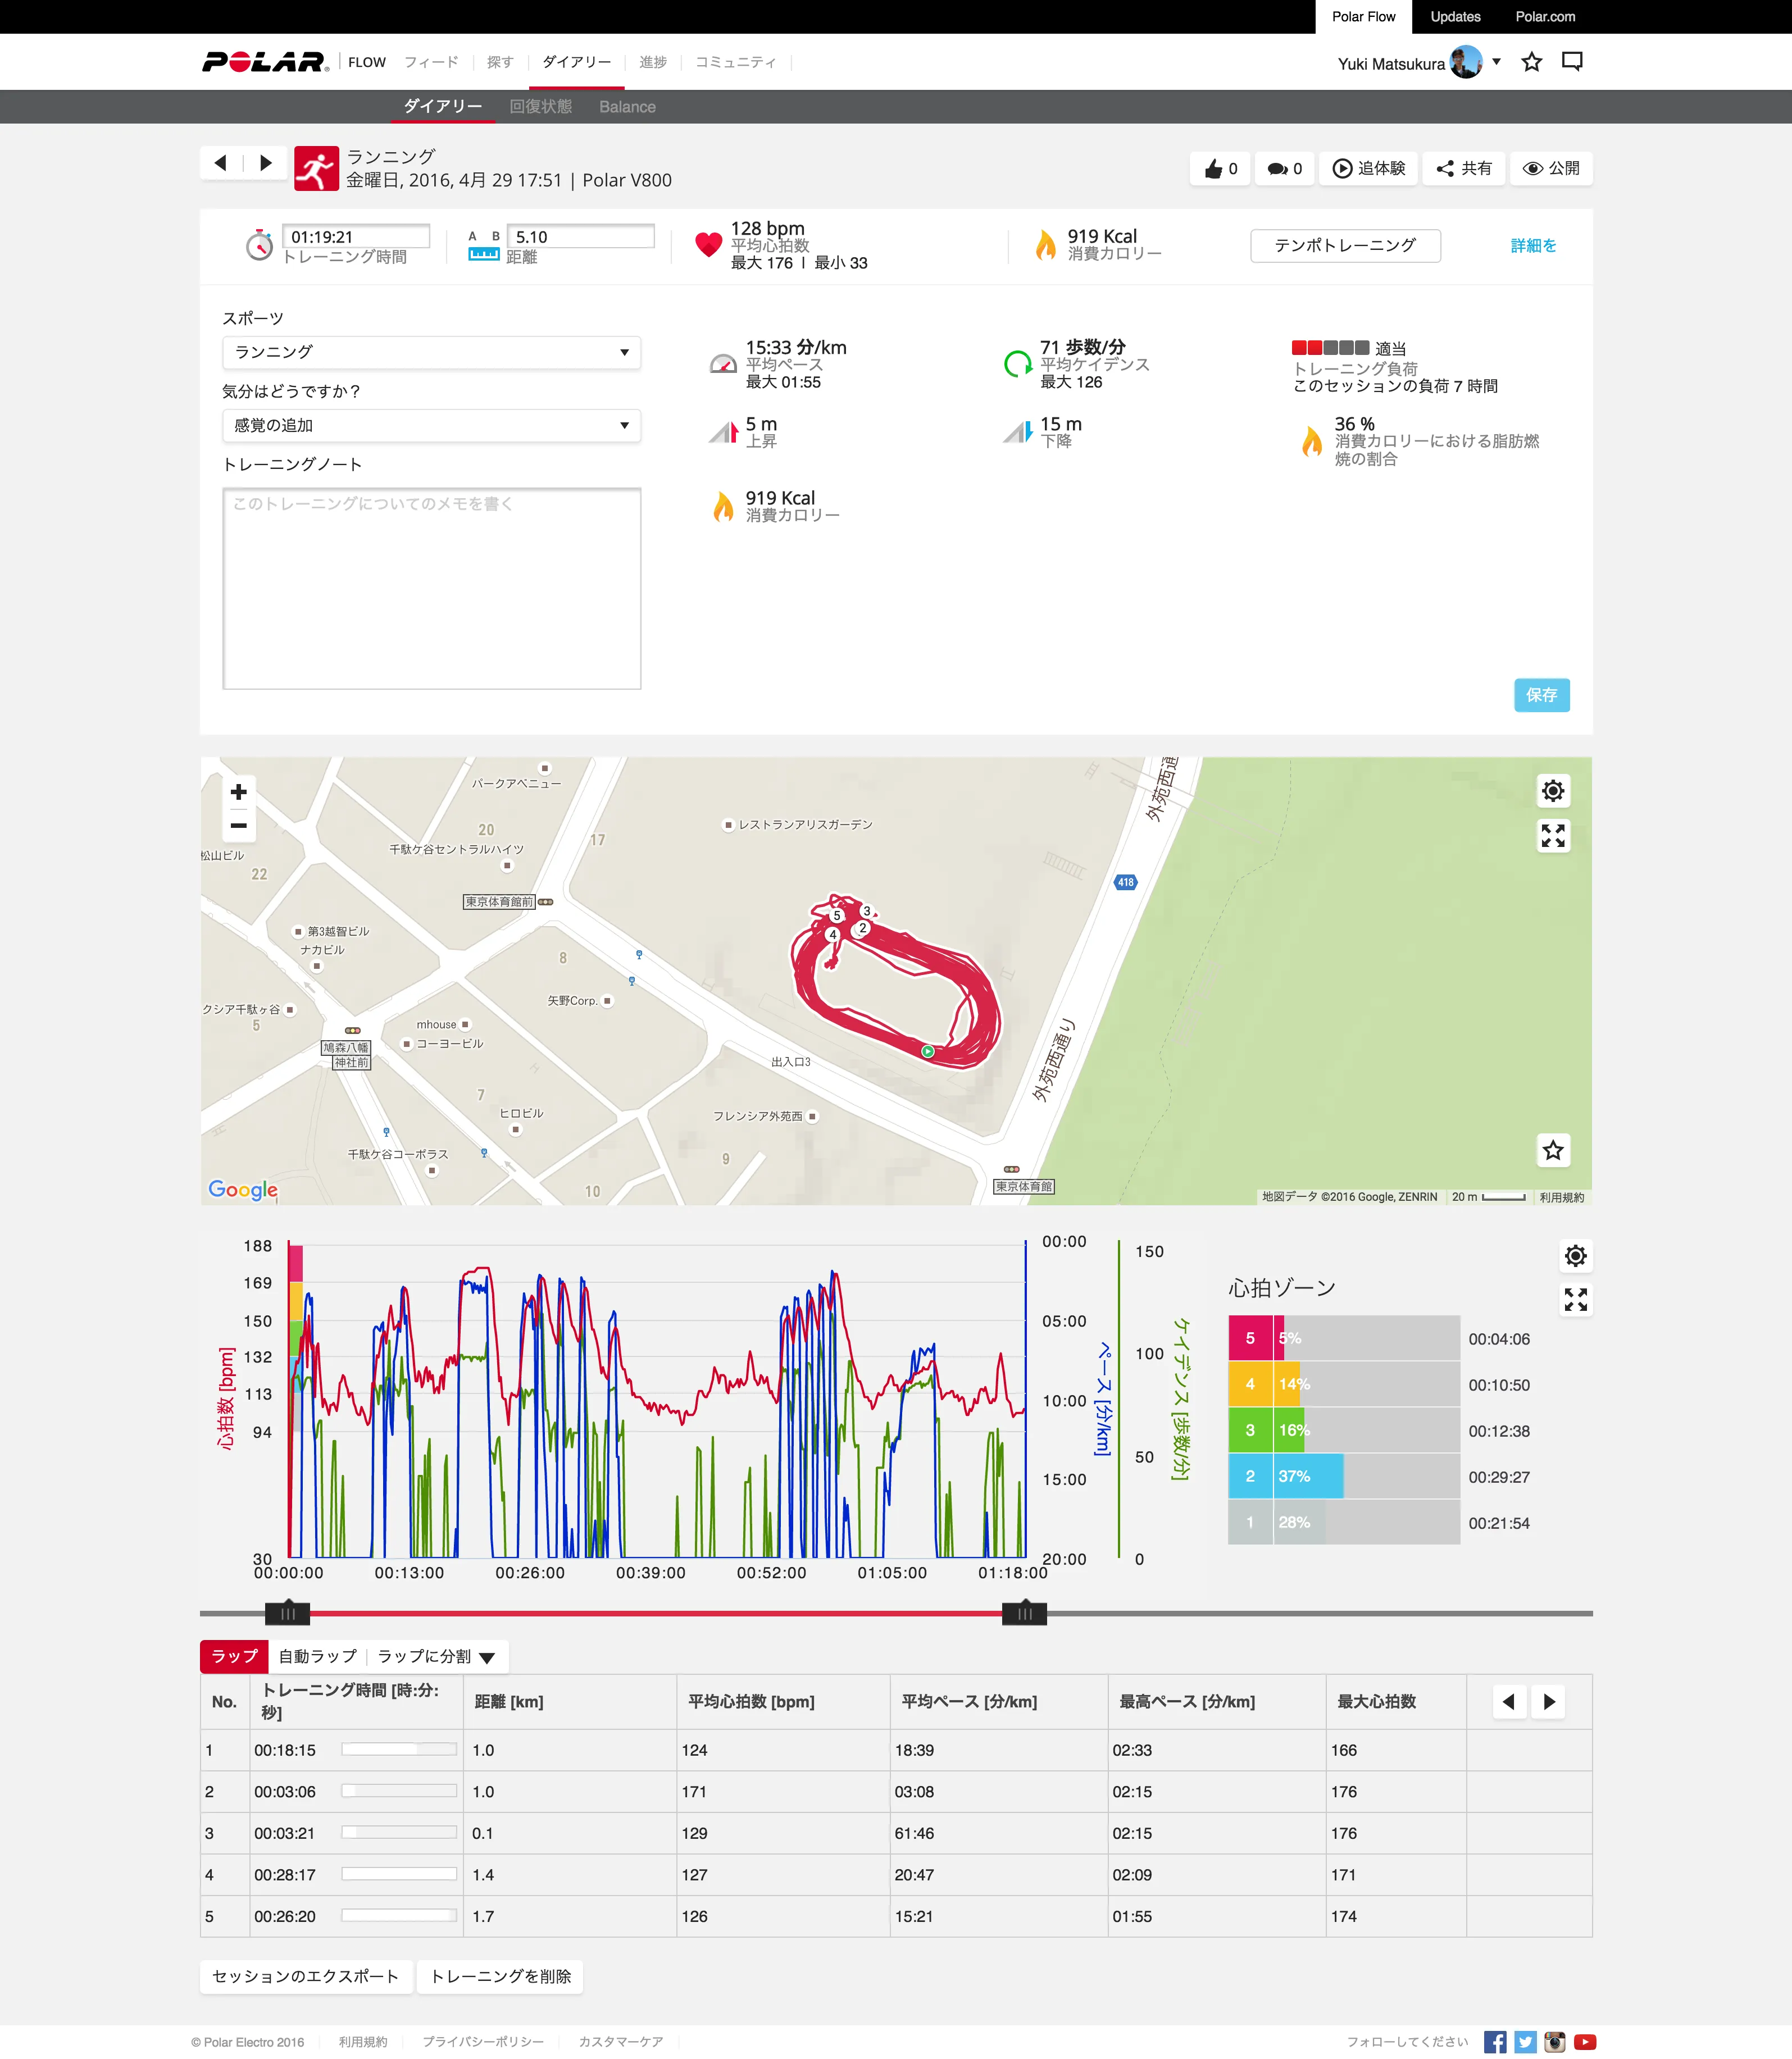Viewport: 1792px width, 2059px height.
Task: Open the スポーツ ランニング dropdown
Action: click(x=431, y=352)
